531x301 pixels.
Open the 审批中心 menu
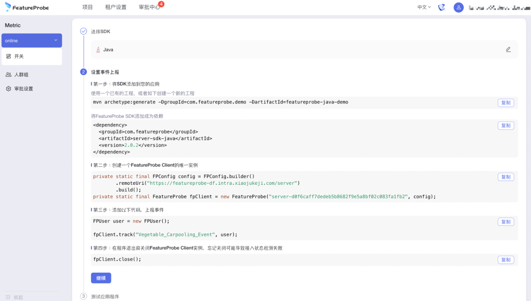(x=149, y=7)
